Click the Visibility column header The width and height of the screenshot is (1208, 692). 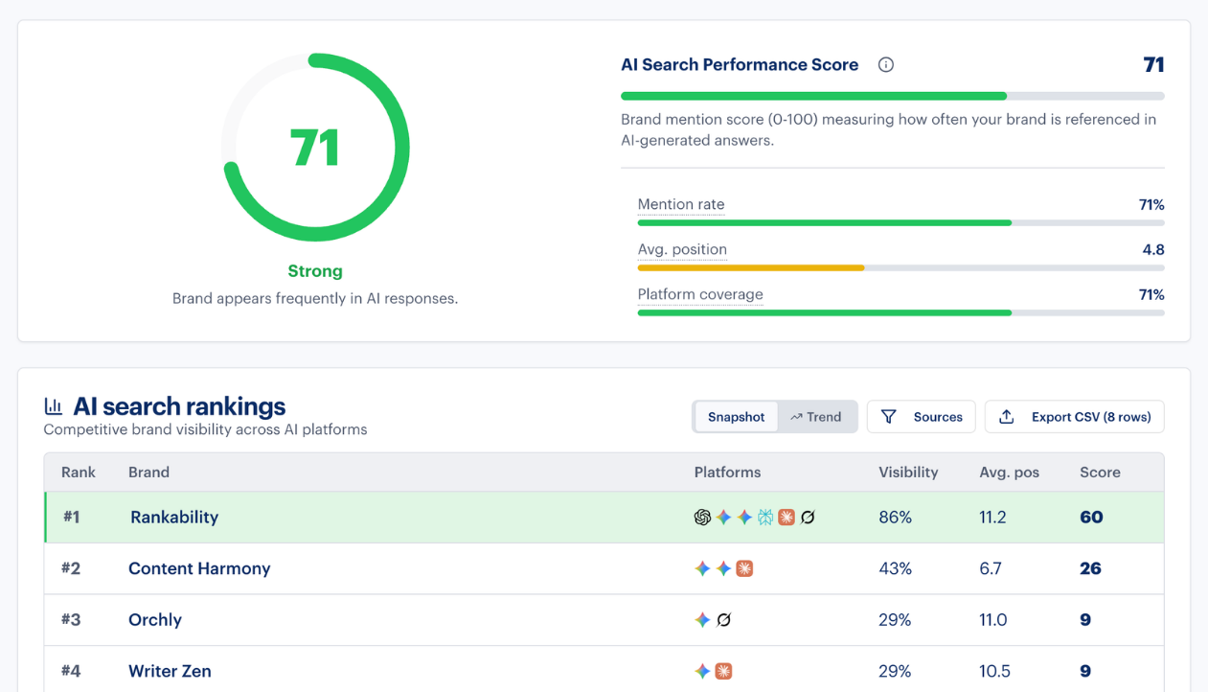point(908,473)
